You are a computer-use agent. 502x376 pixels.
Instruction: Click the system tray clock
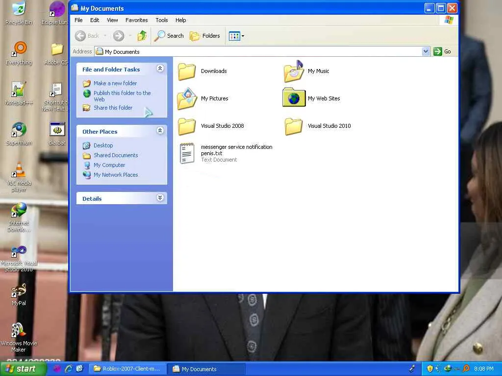coord(484,369)
